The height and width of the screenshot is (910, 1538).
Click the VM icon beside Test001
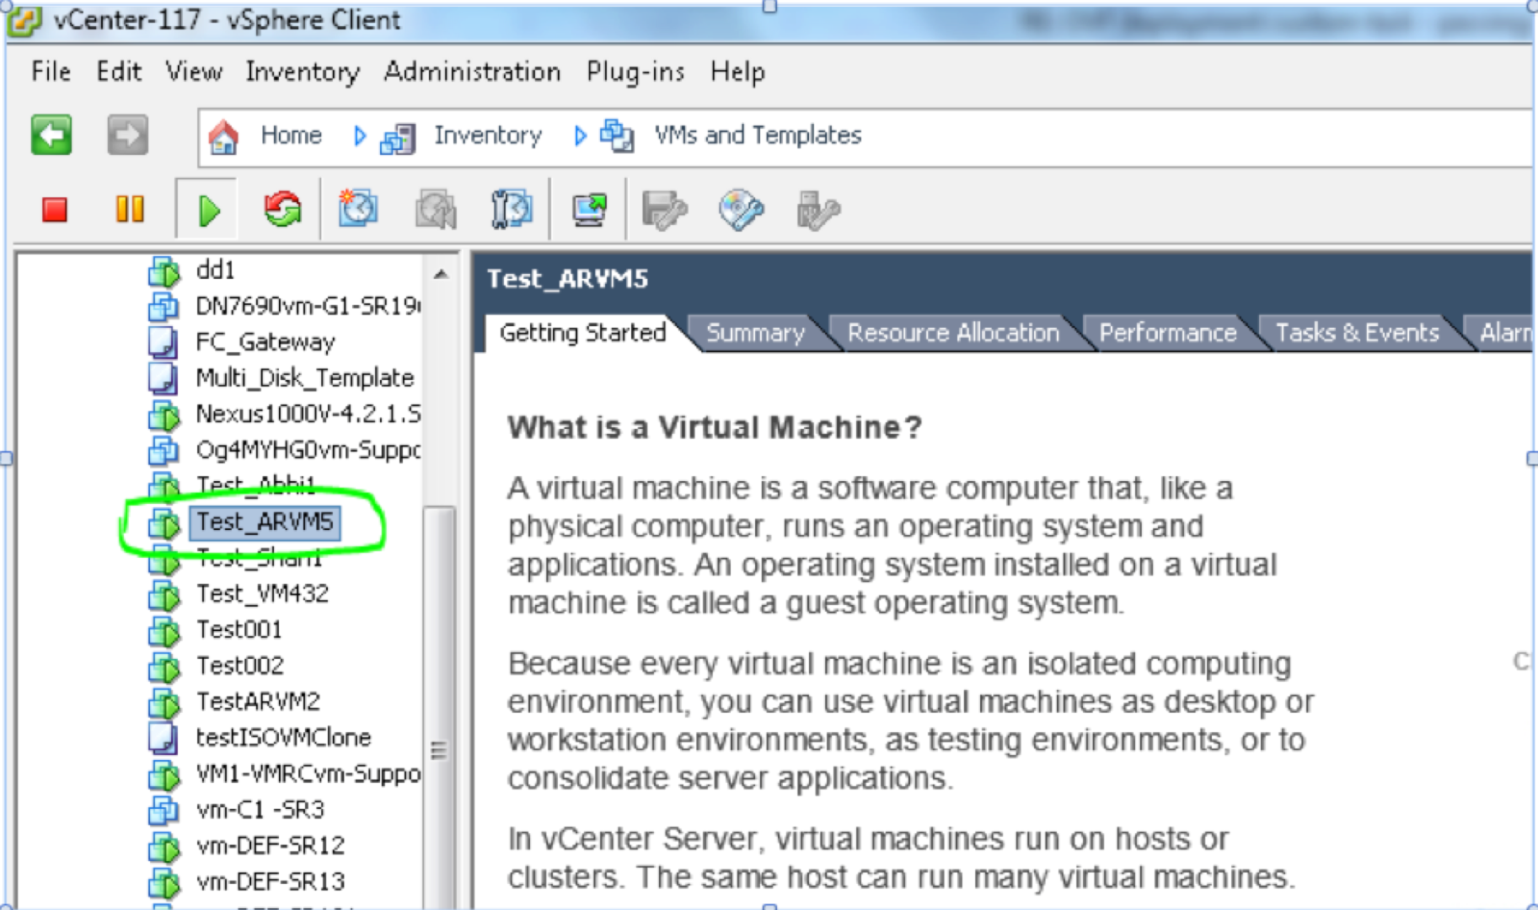[164, 631]
